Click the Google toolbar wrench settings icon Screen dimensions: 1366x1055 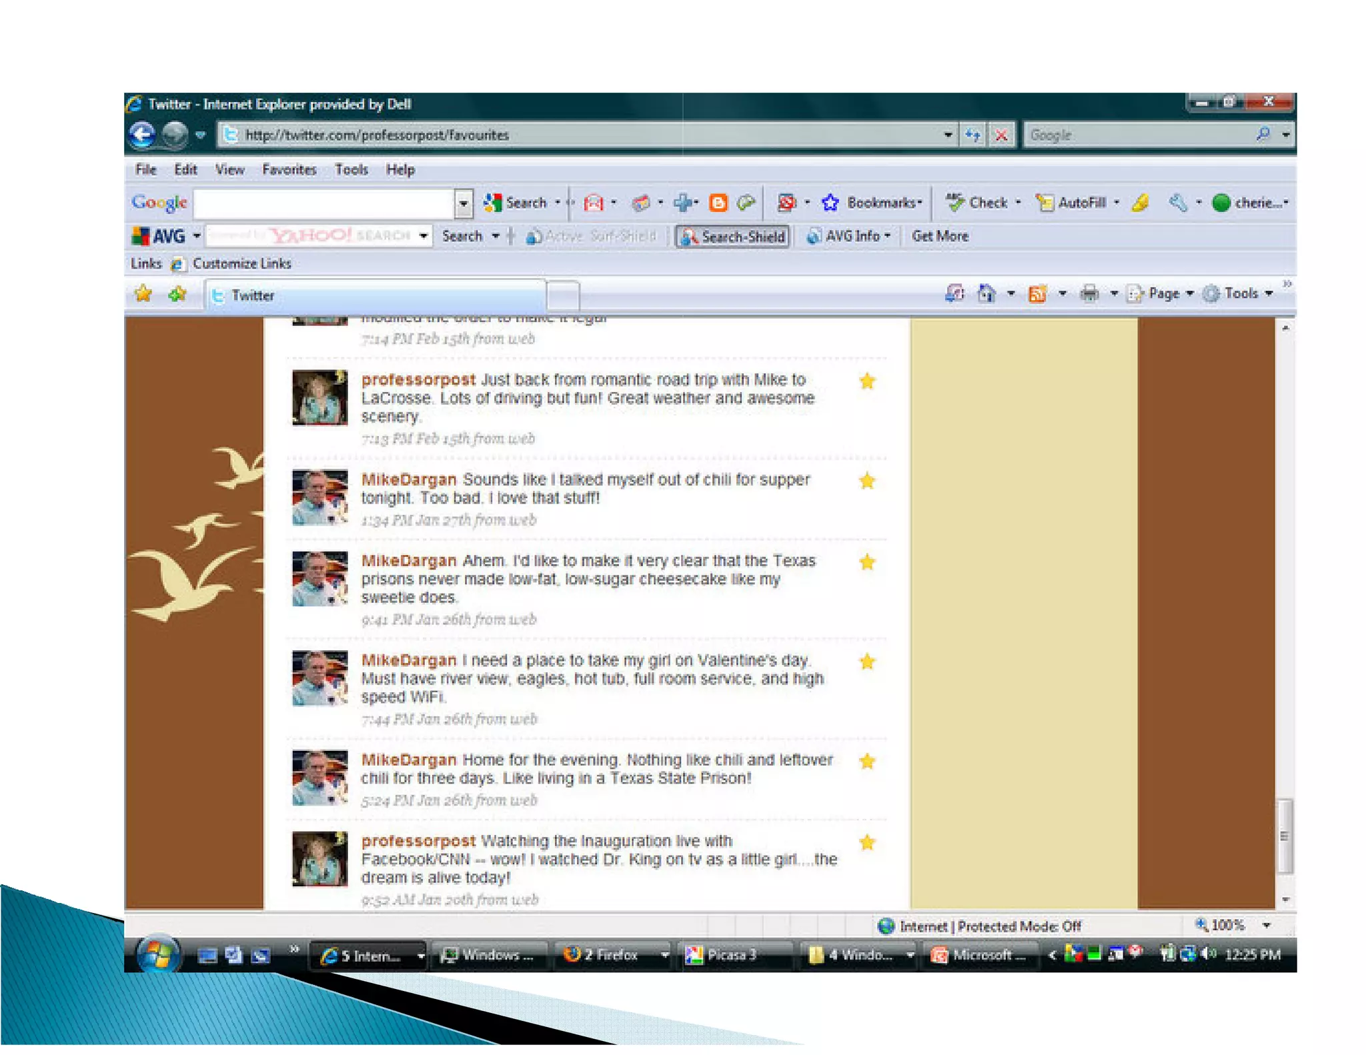pyautogui.click(x=1177, y=203)
